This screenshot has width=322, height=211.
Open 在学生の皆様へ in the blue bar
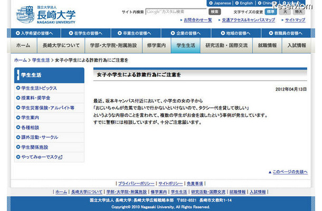pos(86,33)
